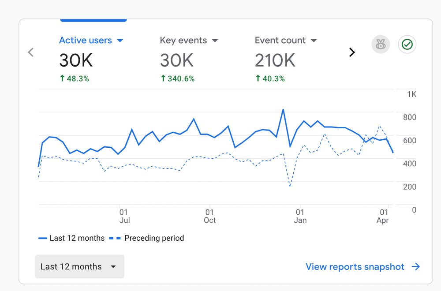Click the 200 y-axis label
Viewport: 441px width, 291px height.
(x=410, y=187)
